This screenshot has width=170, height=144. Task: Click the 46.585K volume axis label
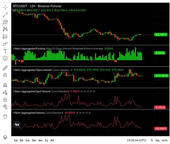pyautogui.click(x=161, y=129)
